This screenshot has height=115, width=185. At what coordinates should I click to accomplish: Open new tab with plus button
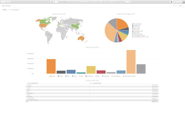(x=184, y=2)
